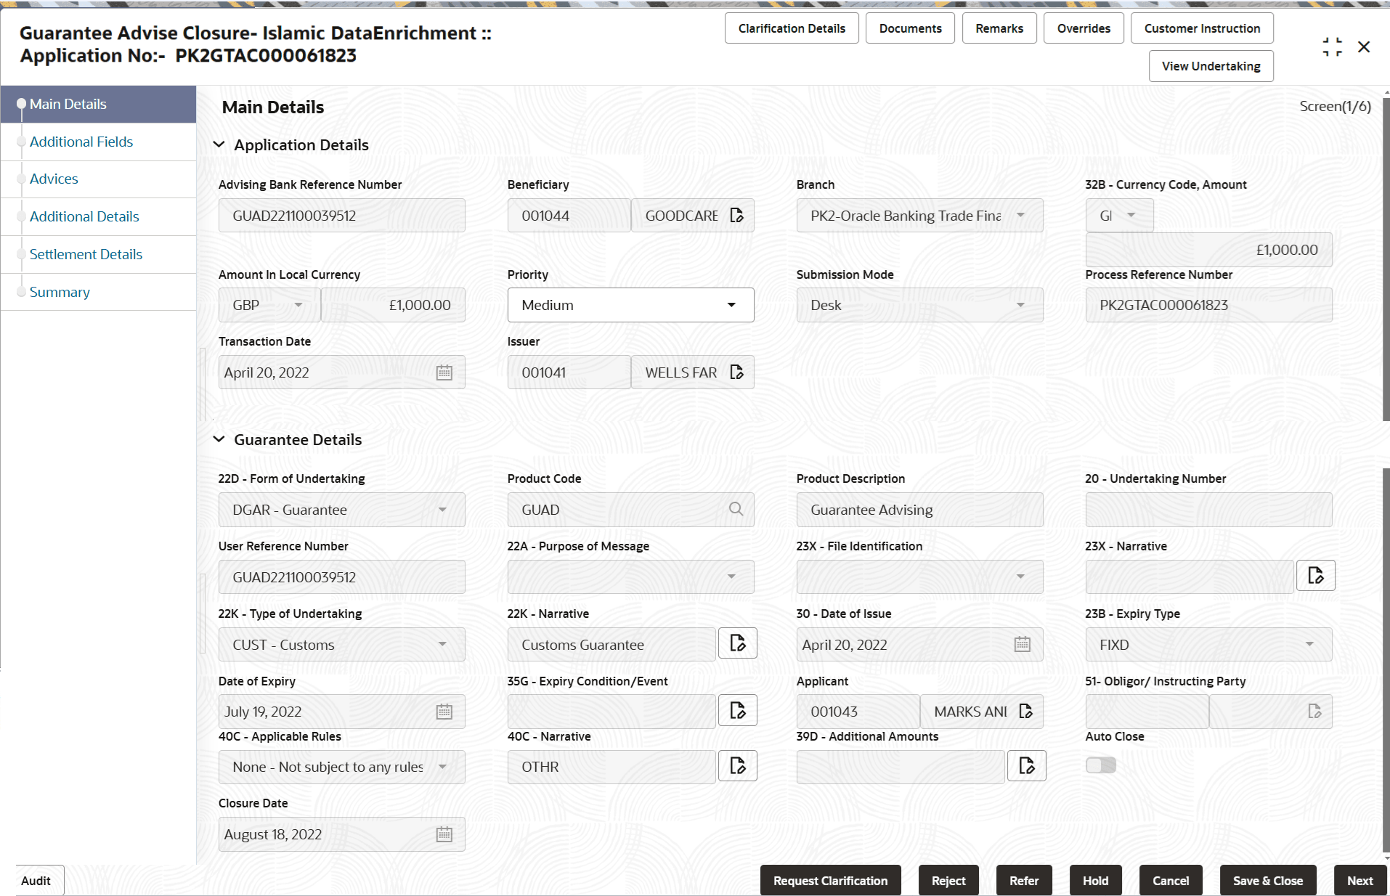The image size is (1390, 896).
Task: Open the calendar picker for Transaction Date
Action: tap(444, 372)
